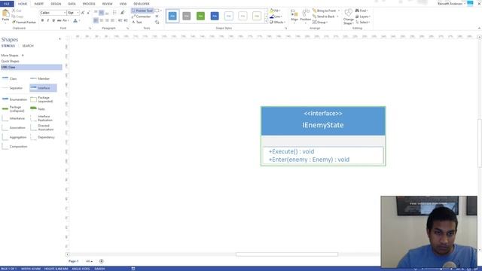Click Cut in Clipboard group
Screen dimensions: 482x271
17,11
